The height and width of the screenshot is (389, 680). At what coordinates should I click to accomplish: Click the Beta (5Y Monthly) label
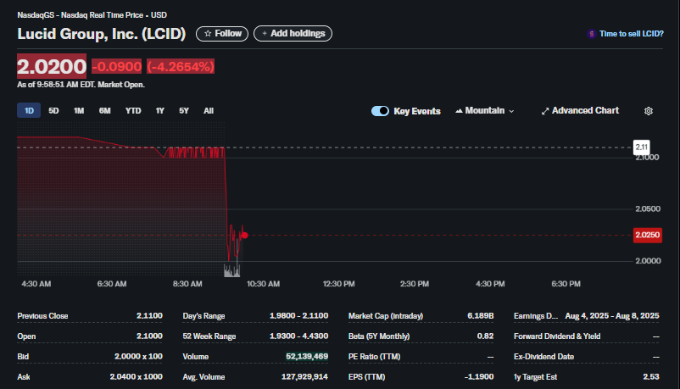click(379, 336)
